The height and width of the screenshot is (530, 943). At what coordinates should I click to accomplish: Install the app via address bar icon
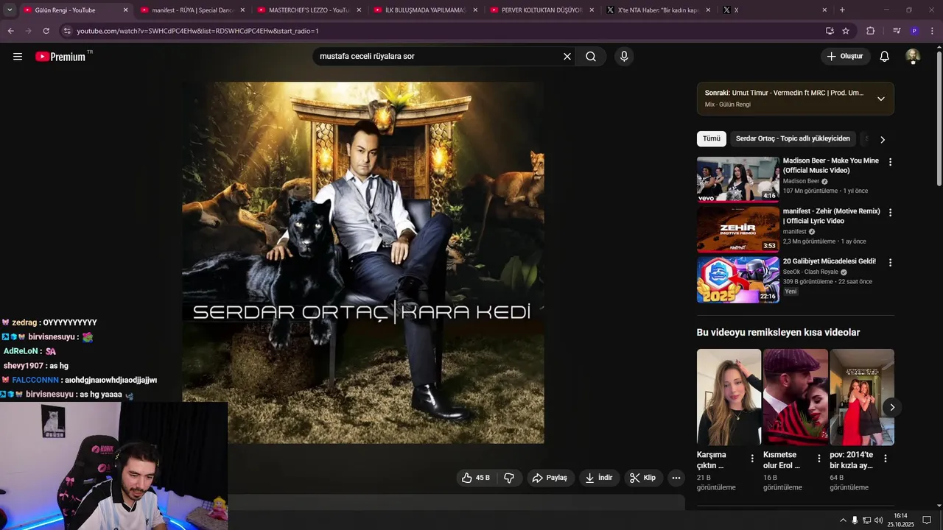pos(830,31)
